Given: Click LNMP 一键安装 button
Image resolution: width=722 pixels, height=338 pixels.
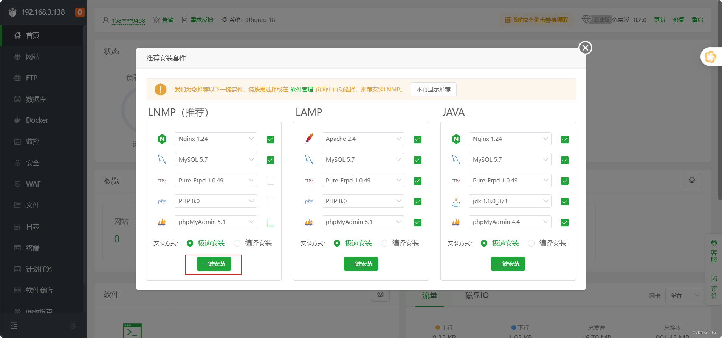Looking at the screenshot, I should 214,264.
